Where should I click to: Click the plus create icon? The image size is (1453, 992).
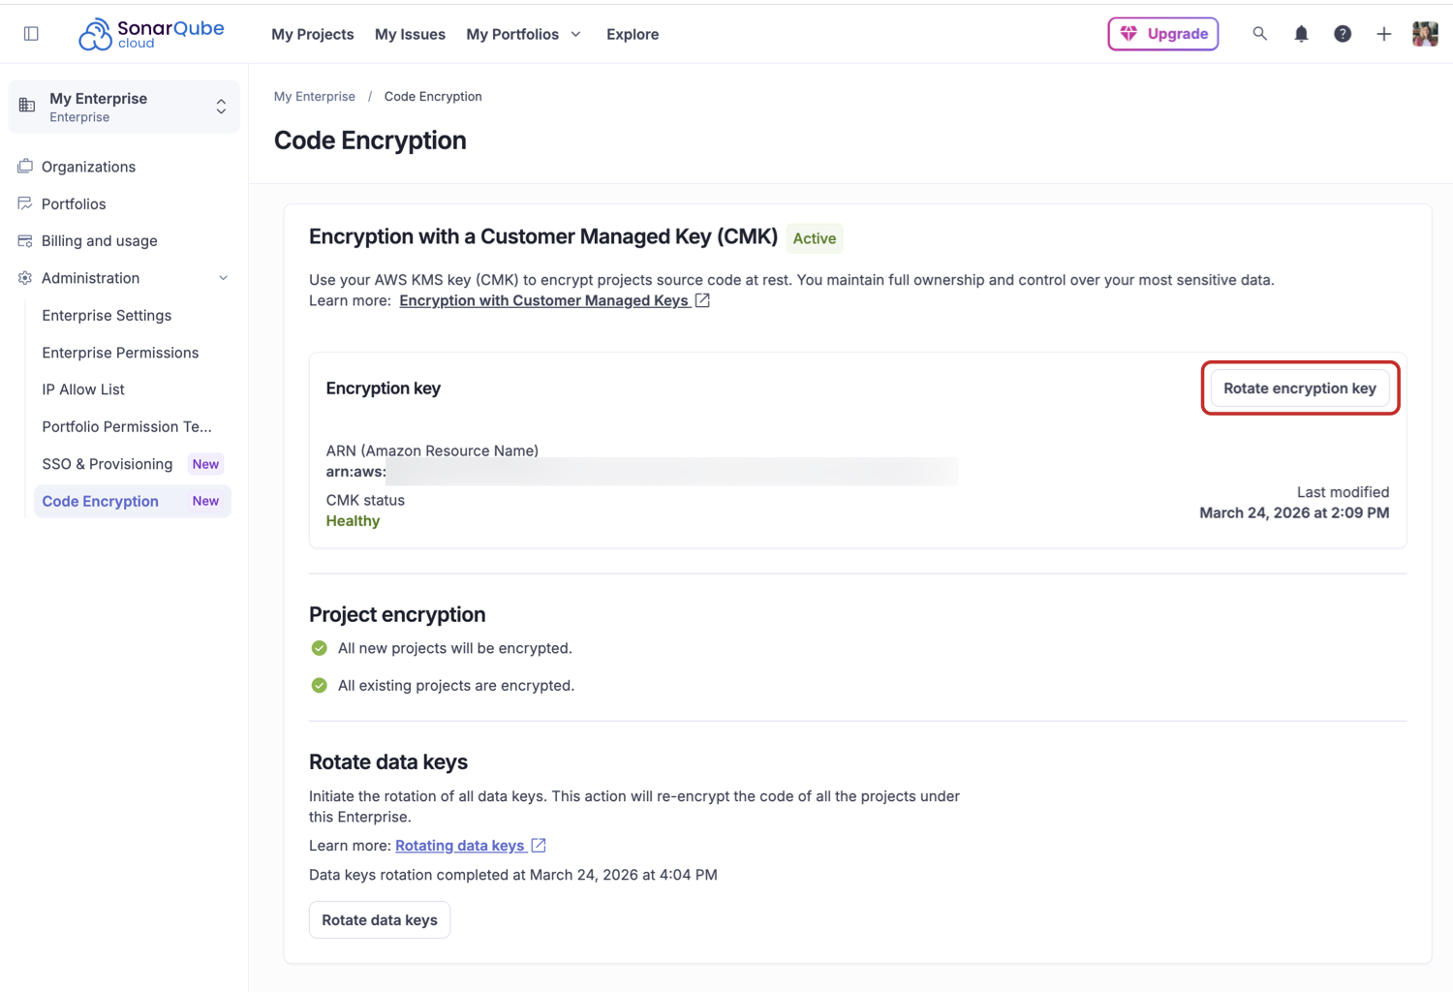[x=1383, y=34]
